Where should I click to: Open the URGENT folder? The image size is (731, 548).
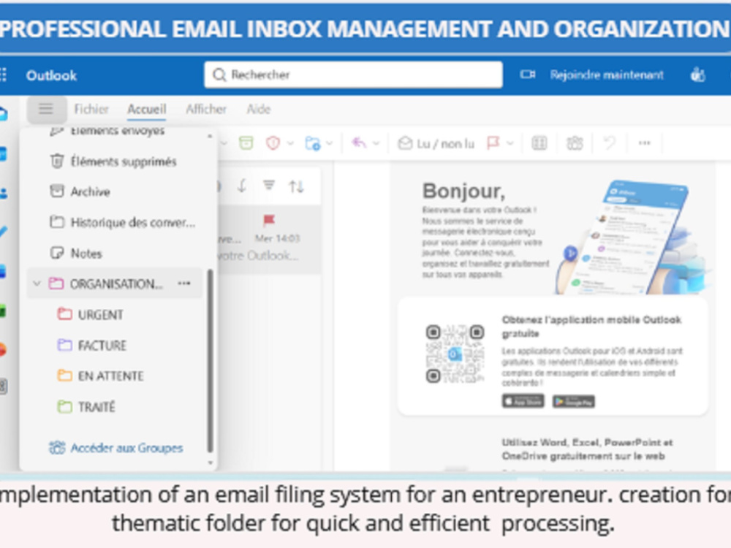click(116, 314)
